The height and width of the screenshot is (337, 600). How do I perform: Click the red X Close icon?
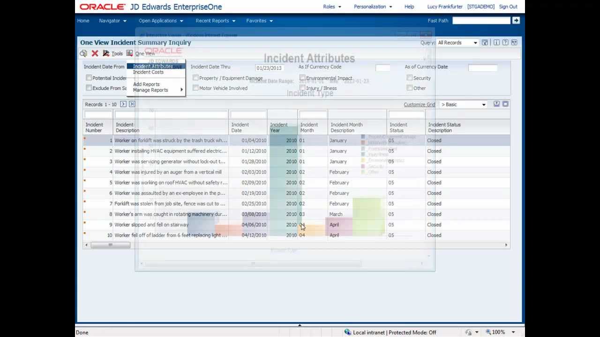(95, 54)
